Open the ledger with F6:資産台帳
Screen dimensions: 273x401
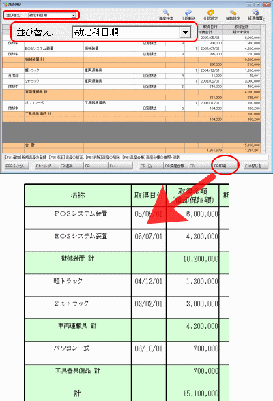(176, 166)
